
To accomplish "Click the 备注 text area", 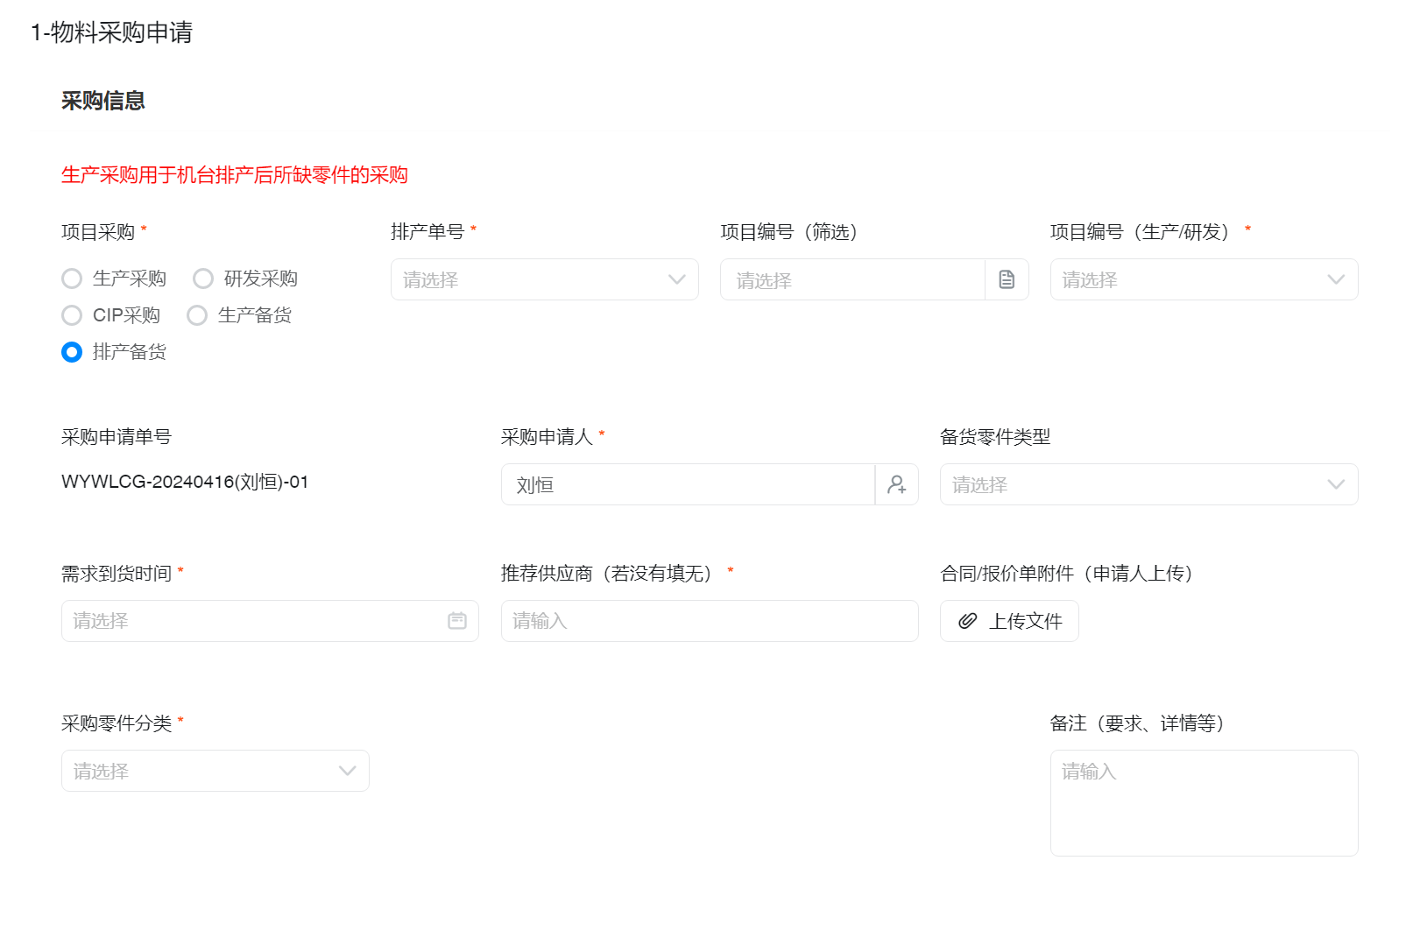I will [x=1204, y=803].
